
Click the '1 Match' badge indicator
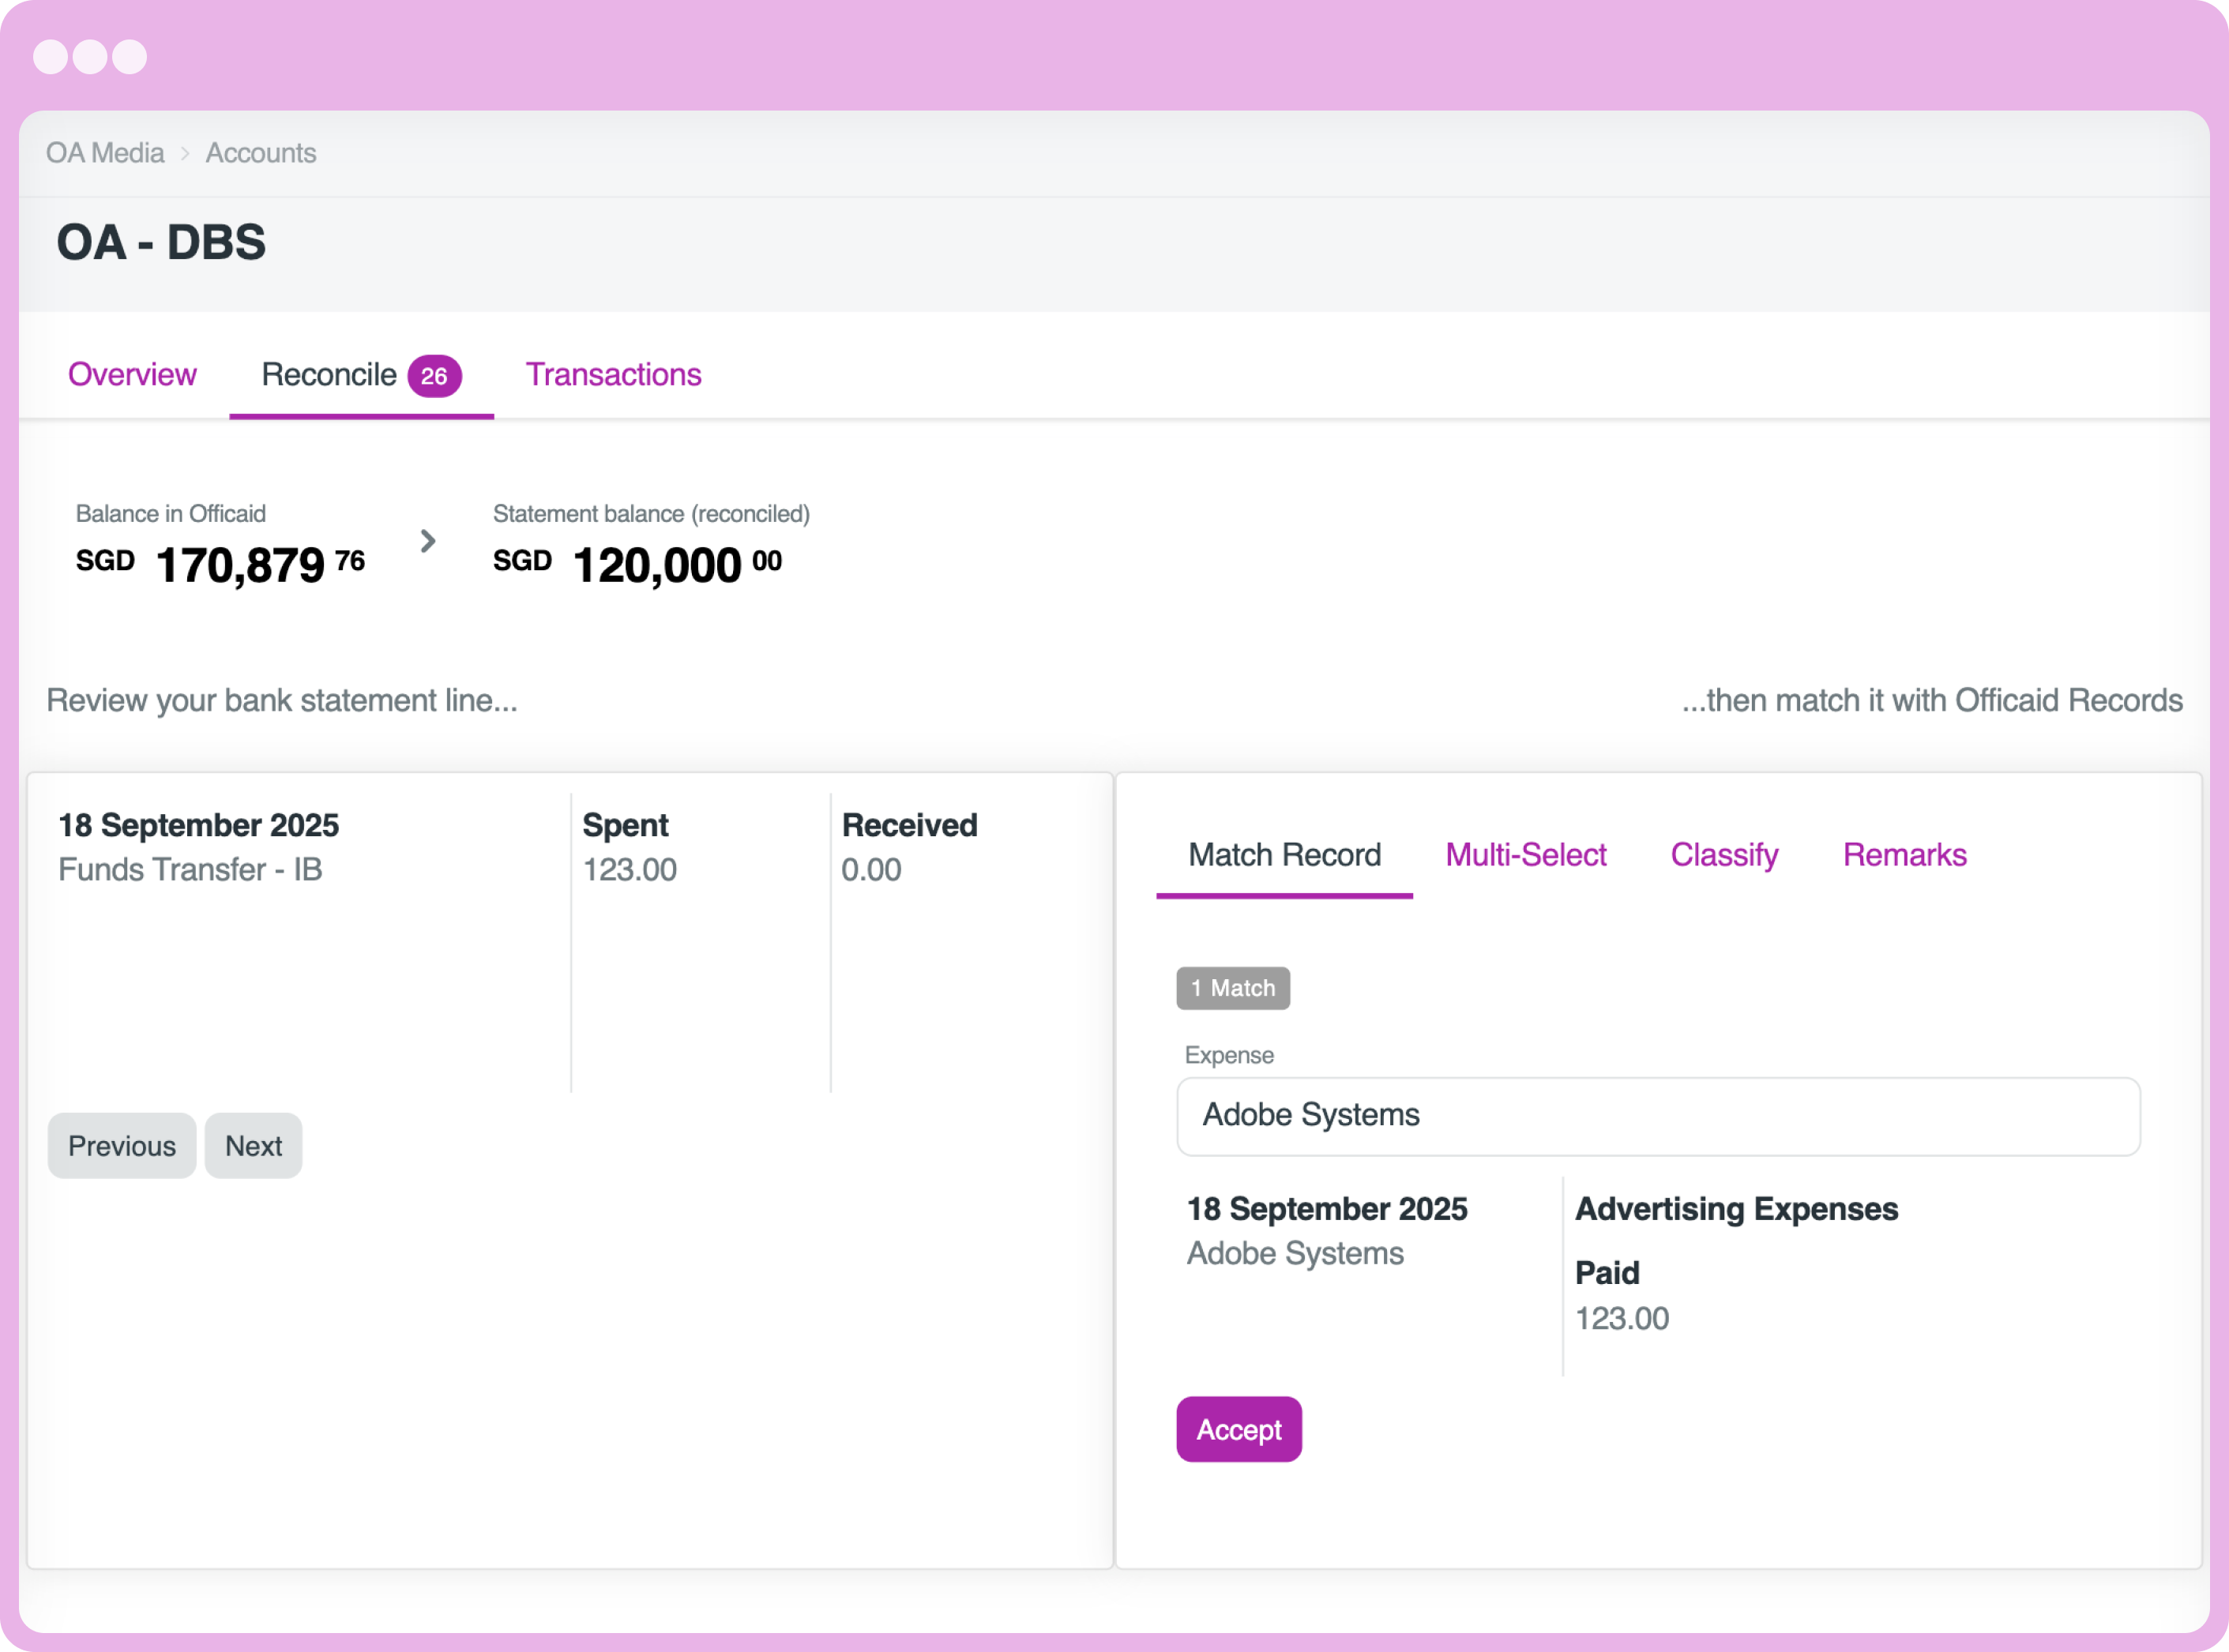click(1233, 988)
